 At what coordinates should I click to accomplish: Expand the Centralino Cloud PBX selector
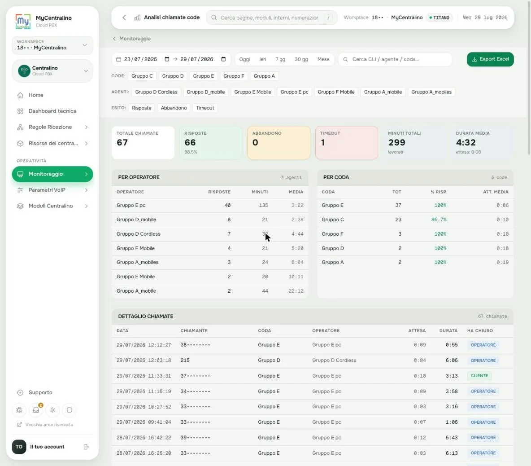point(52,71)
